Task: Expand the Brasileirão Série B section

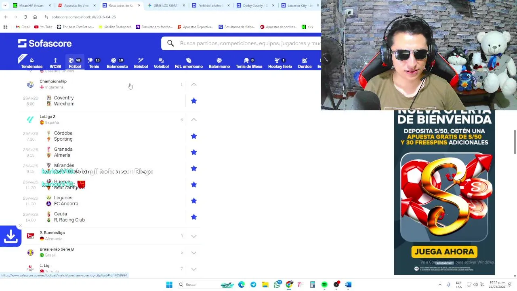Action: pyautogui.click(x=194, y=253)
